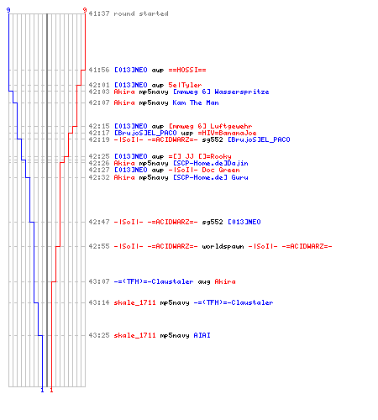Click Se|Tyler in the 42:01 line
This screenshot has height=420, width=378.
coord(185,85)
